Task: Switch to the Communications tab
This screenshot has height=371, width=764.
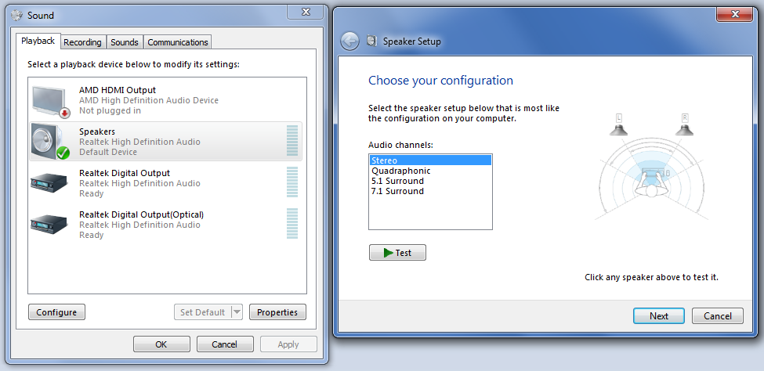Action: [x=178, y=42]
